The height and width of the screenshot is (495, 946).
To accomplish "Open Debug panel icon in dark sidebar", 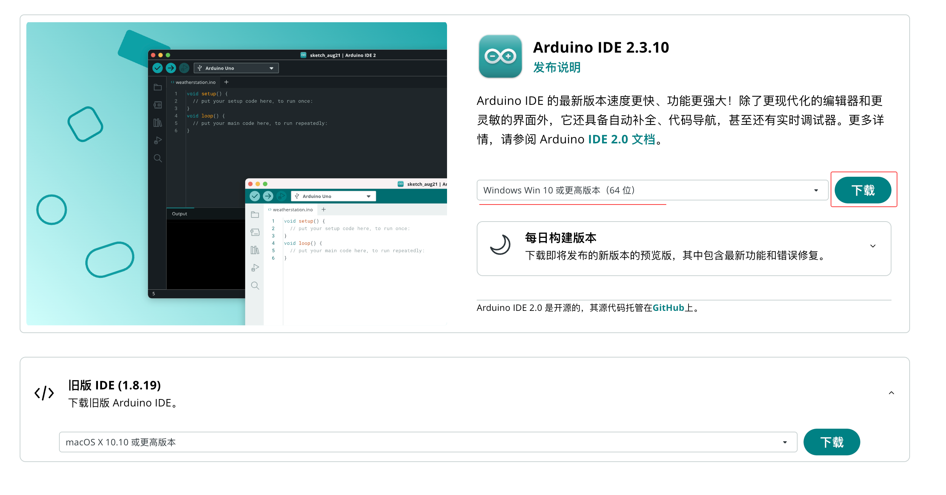I will [158, 140].
